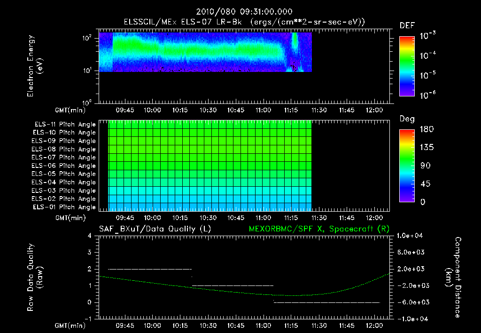Select the ELS-03 Pitch Angle row label
Screen dimensions: 481x333
coord(64,191)
